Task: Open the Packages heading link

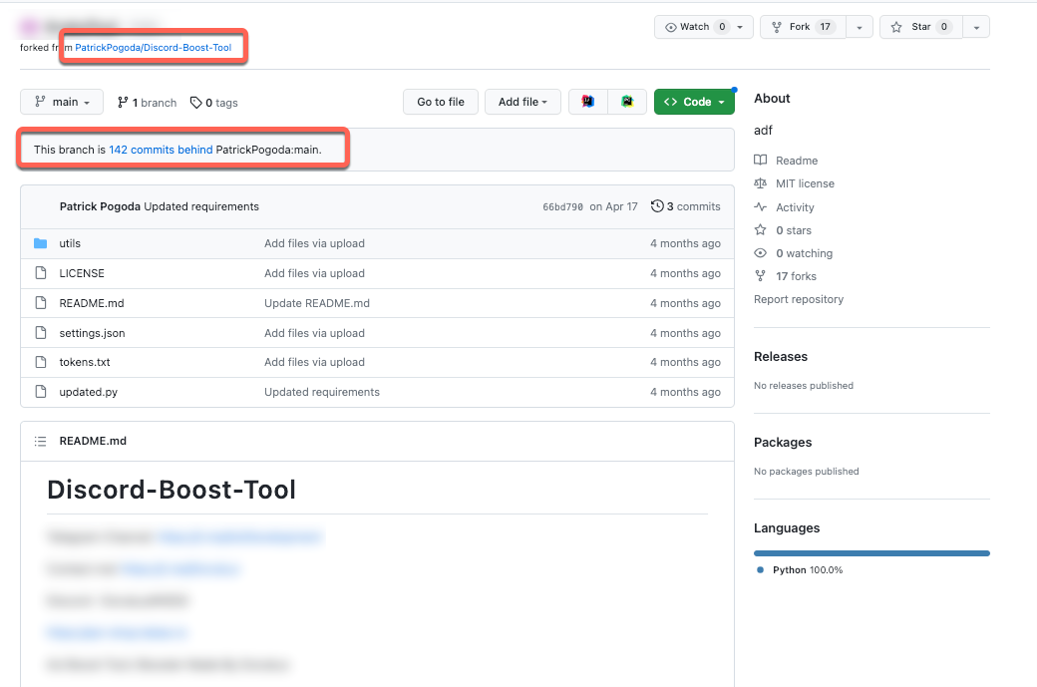Action: tap(783, 443)
